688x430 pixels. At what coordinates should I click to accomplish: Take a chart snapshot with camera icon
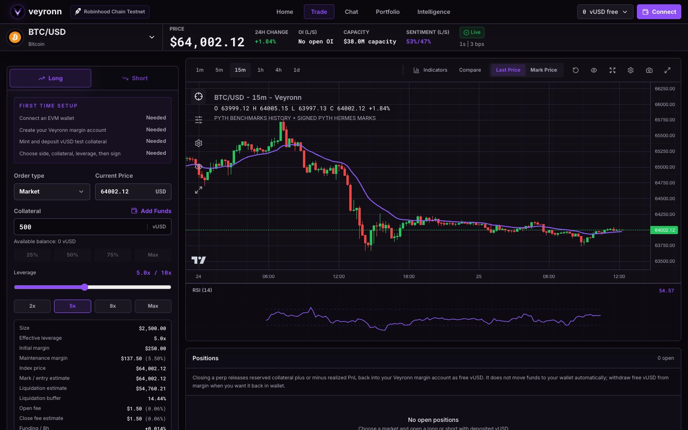[x=649, y=70]
